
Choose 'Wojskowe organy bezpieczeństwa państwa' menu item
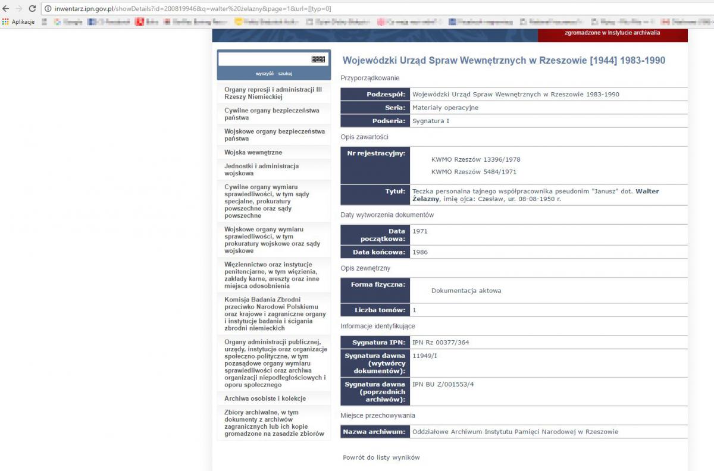coord(274,135)
